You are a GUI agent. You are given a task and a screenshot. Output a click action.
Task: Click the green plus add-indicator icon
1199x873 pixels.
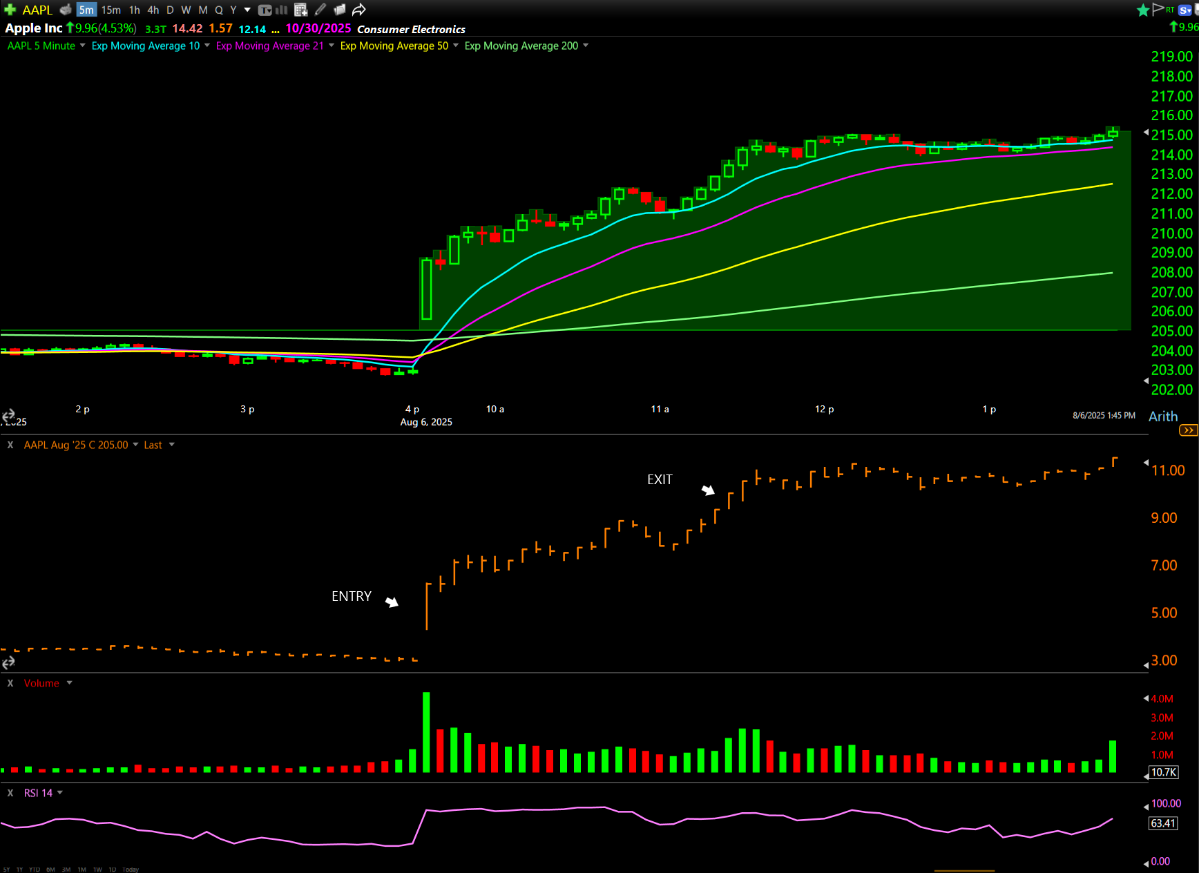coord(10,10)
